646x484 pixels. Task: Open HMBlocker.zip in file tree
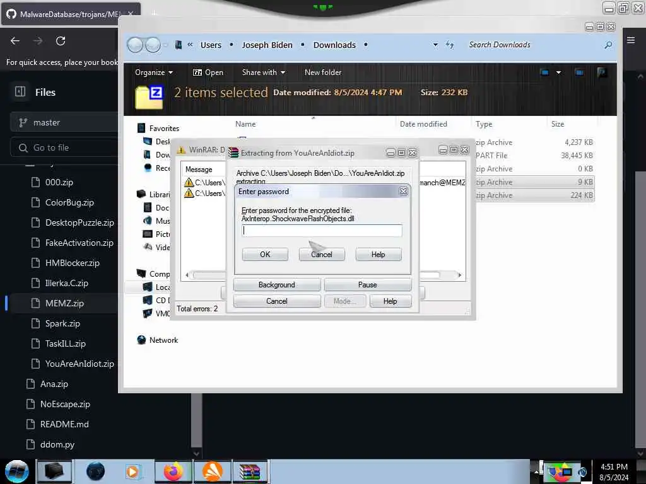pos(72,263)
